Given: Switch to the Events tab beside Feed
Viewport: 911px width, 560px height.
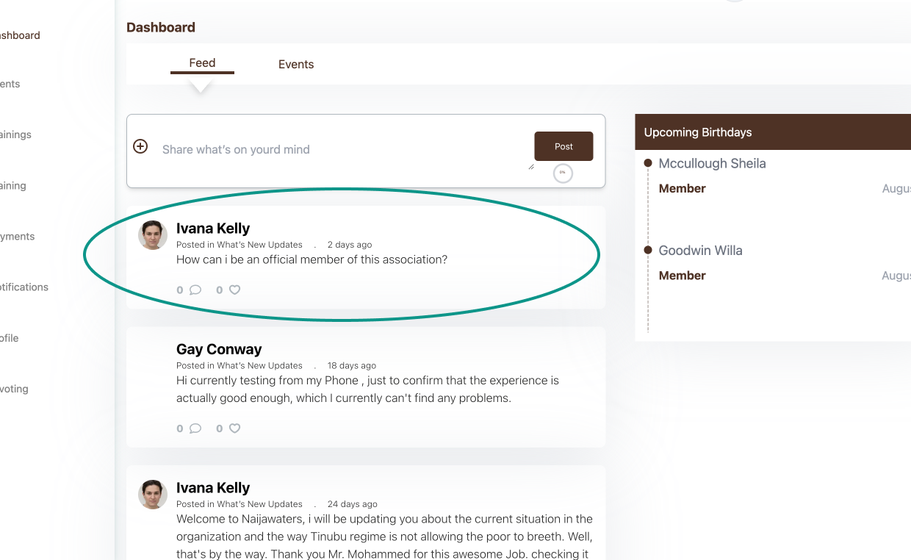Looking at the screenshot, I should click(296, 65).
